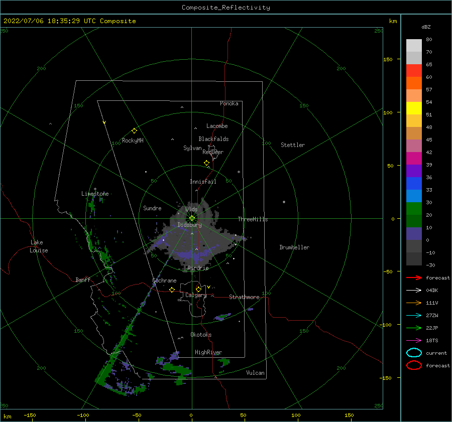Click the Innisfail city label
The height and width of the screenshot is (422, 452).
tap(203, 182)
